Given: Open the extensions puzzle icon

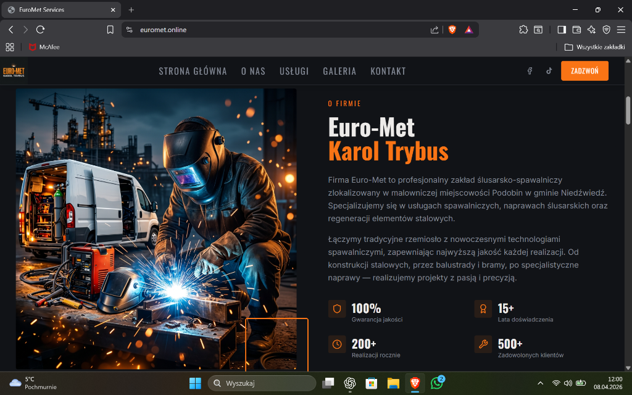Looking at the screenshot, I should (x=523, y=30).
